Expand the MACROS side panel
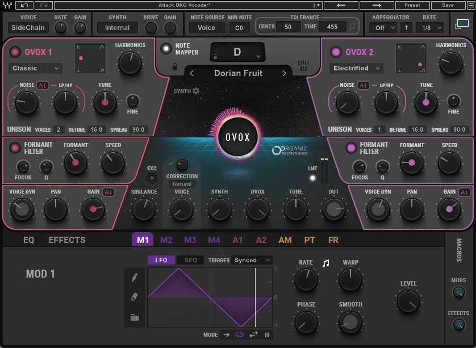 pyautogui.click(x=459, y=250)
